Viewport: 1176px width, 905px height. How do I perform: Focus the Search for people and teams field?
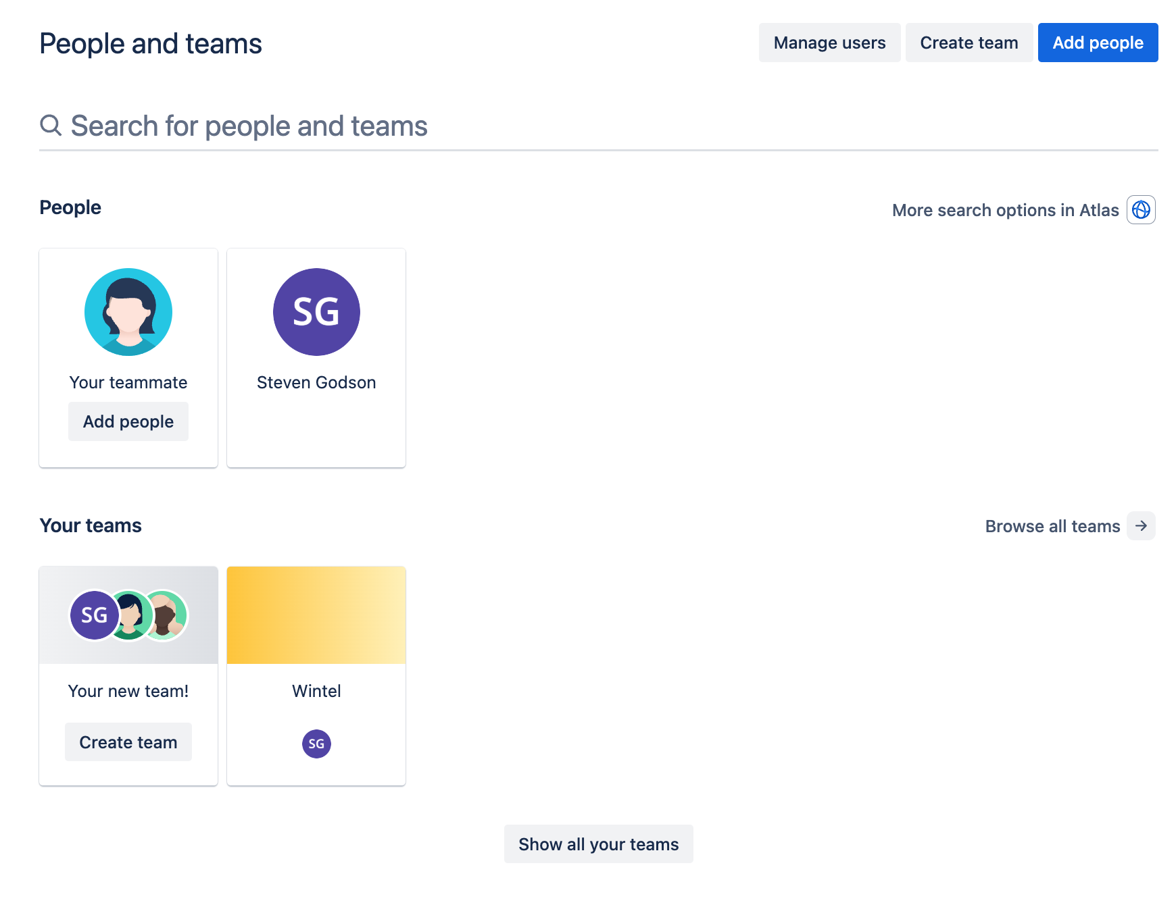click(608, 126)
